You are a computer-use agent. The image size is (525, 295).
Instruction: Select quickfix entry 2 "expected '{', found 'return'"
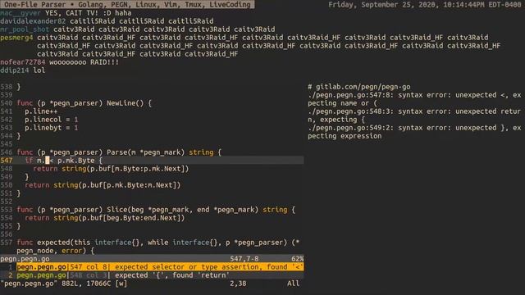(x=160, y=275)
